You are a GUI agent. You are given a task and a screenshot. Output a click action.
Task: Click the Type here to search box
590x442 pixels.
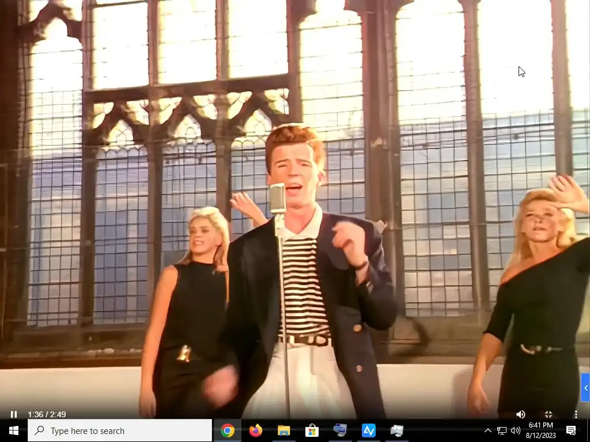[x=120, y=430]
